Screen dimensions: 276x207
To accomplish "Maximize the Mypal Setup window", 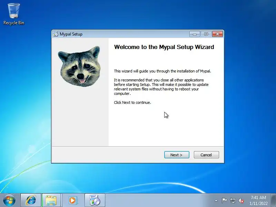I will point(206,34).
